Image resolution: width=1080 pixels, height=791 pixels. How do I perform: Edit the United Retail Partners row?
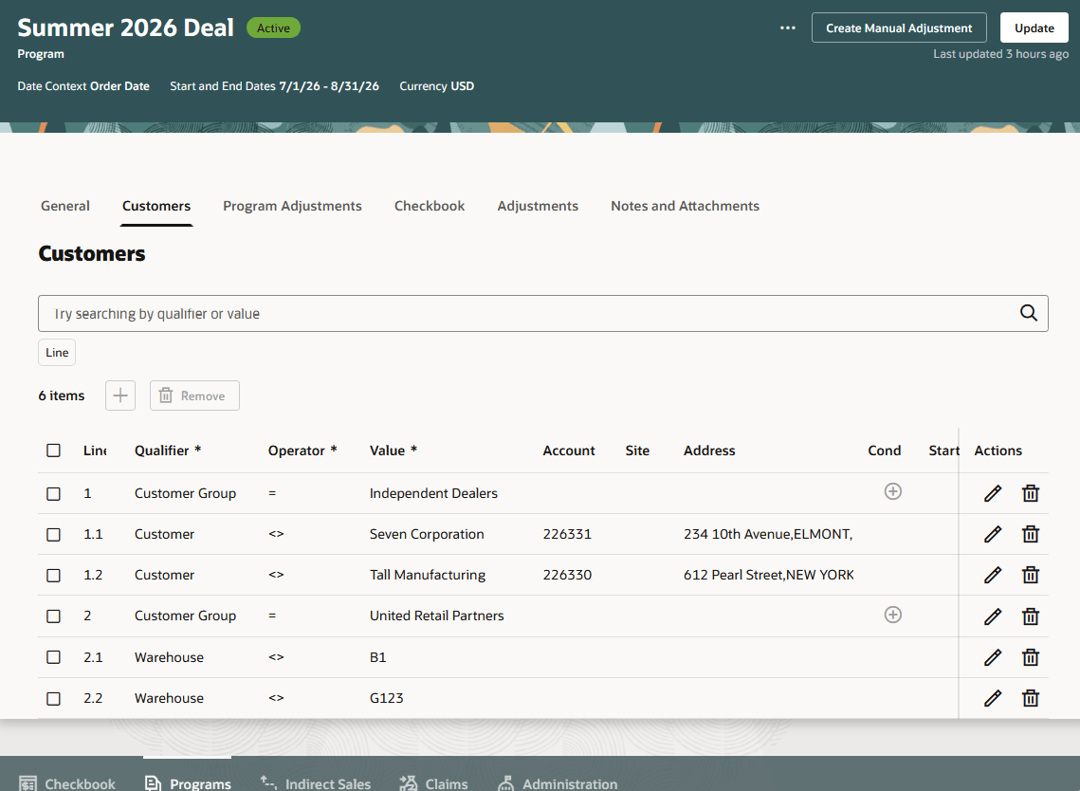[993, 616]
